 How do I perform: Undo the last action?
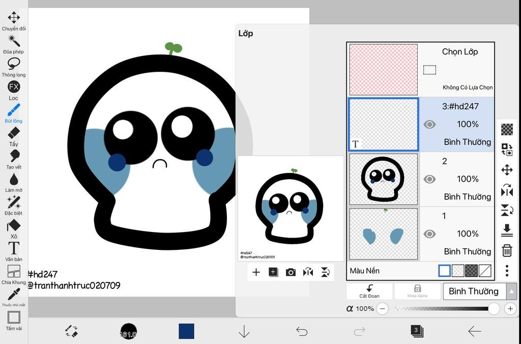(x=302, y=331)
